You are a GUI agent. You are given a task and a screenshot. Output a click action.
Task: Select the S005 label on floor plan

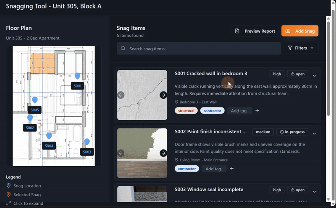(34, 110)
